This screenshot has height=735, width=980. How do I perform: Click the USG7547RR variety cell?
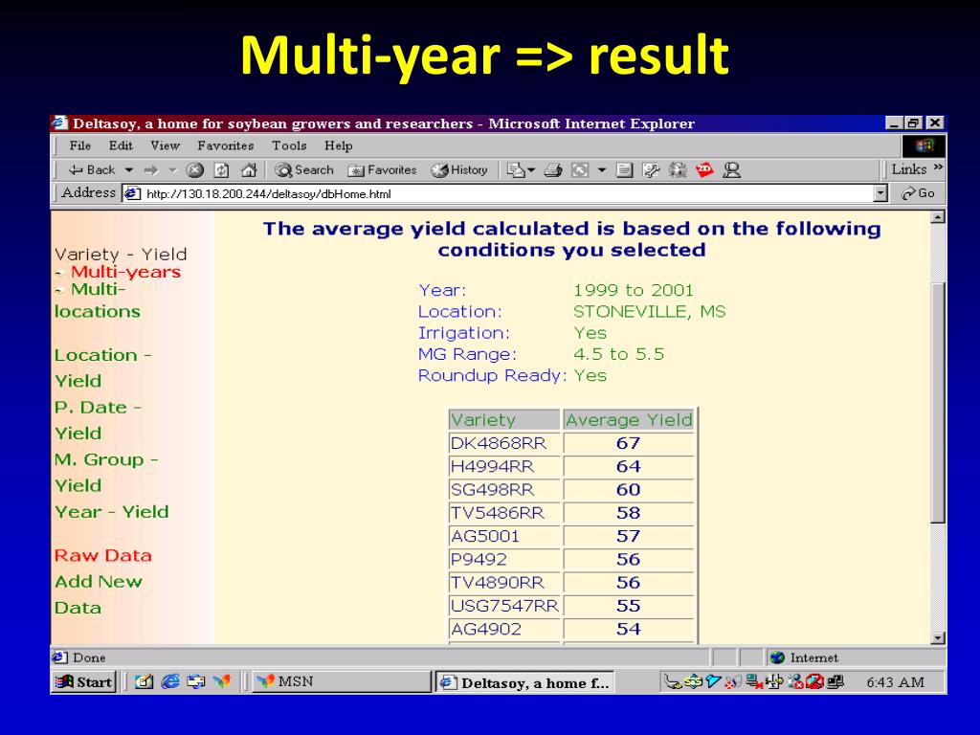tap(503, 606)
